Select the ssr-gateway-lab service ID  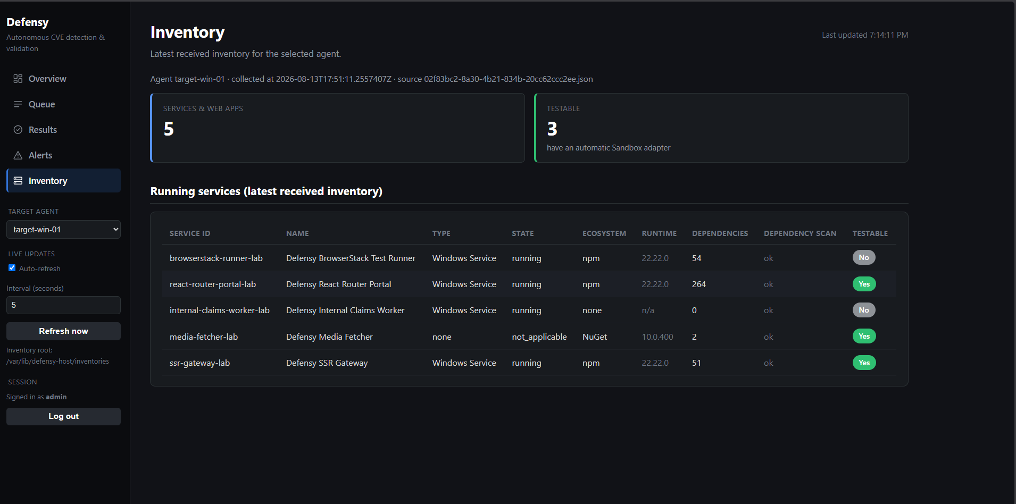pyautogui.click(x=199, y=363)
